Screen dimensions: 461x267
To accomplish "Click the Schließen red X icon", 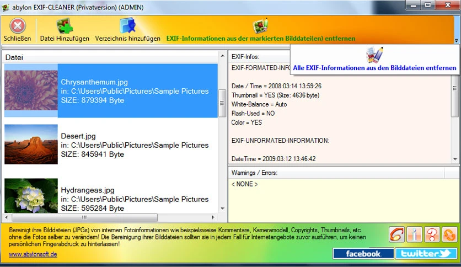I will 18,25.
